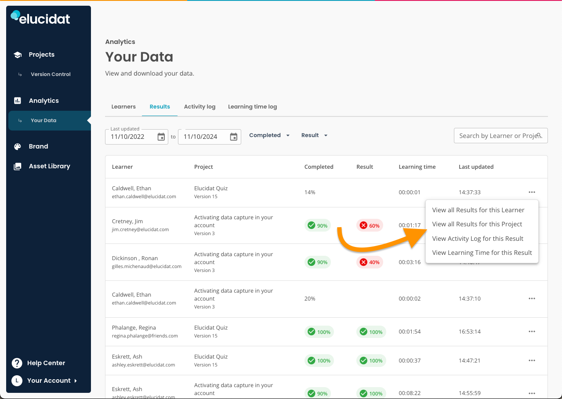Screen dimensions: 562x399
Task: Switch to the Learners tab
Action: click(x=123, y=107)
